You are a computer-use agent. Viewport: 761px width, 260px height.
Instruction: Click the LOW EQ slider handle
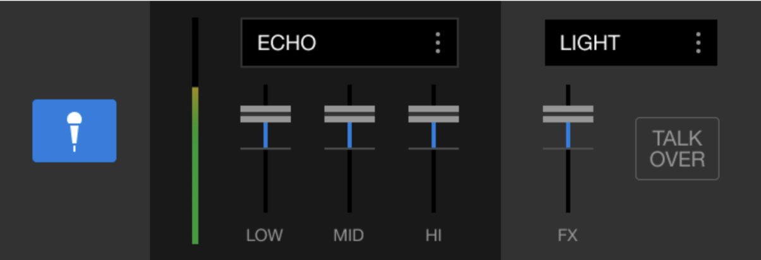click(x=265, y=114)
